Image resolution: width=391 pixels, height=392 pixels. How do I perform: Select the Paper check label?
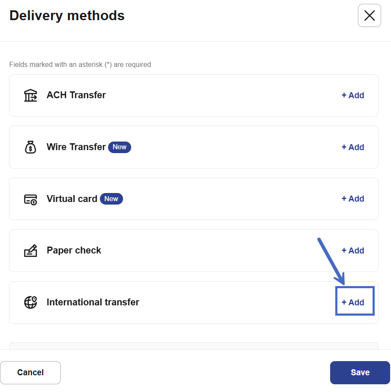[74, 250]
